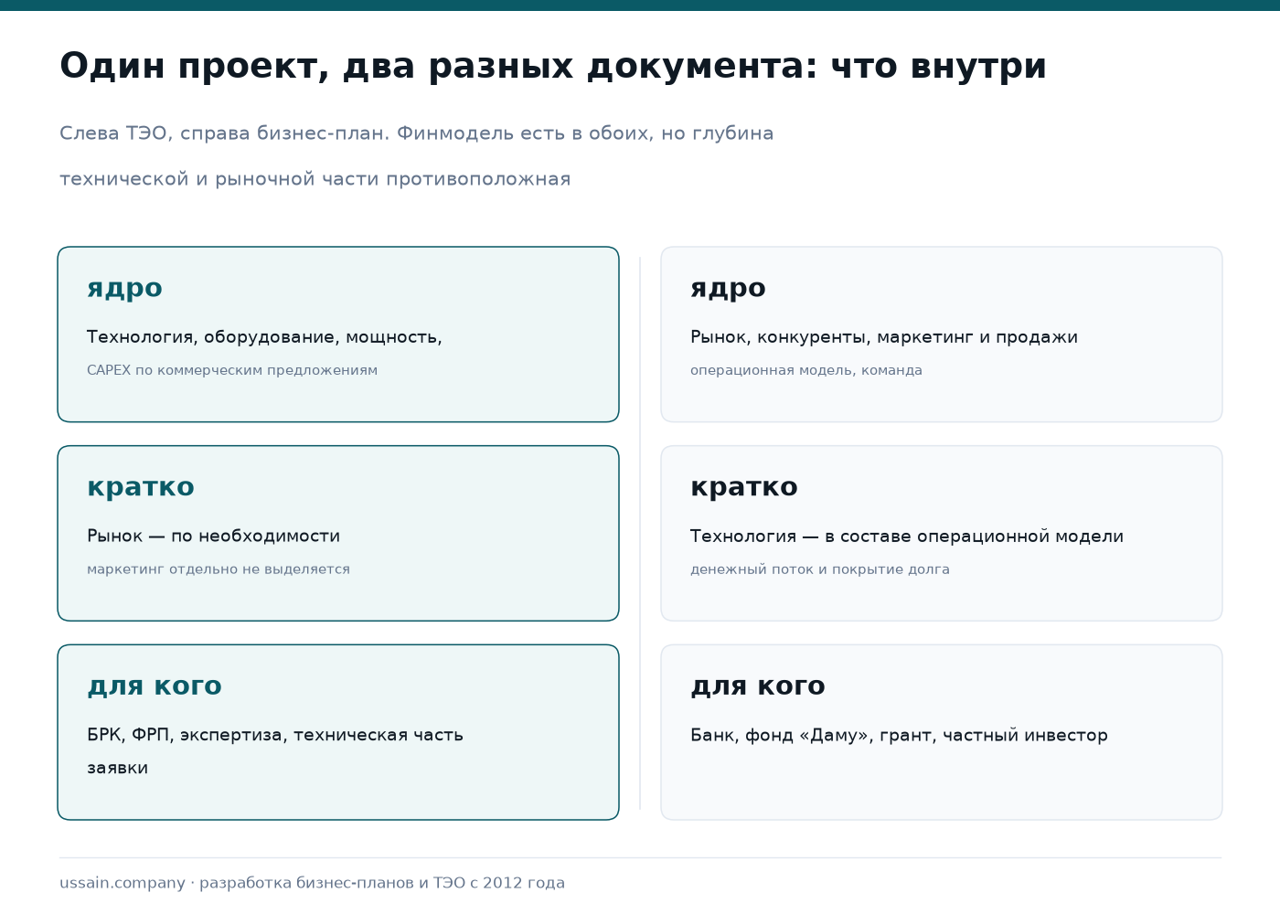Click 'маркетинг отдельно не выделяется' text

click(219, 569)
